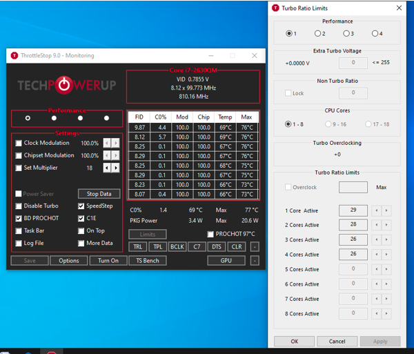This screenshot has height=354, width=414.
Task: Check the On Top option
Action: pyautogui.click(x=81, y=230)
